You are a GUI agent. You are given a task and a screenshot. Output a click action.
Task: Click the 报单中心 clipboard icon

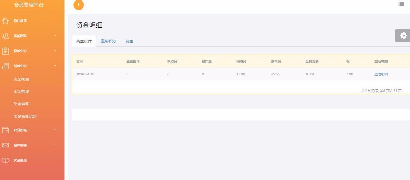coord(5,51)
